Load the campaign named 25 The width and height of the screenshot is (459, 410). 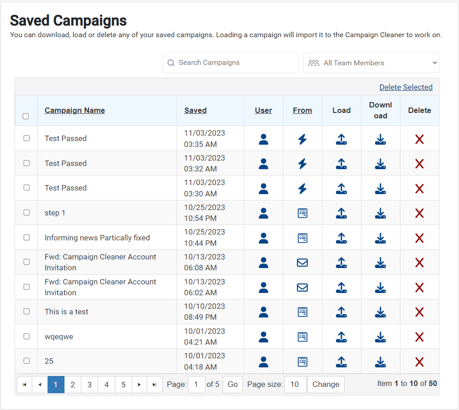coord(341,362)
